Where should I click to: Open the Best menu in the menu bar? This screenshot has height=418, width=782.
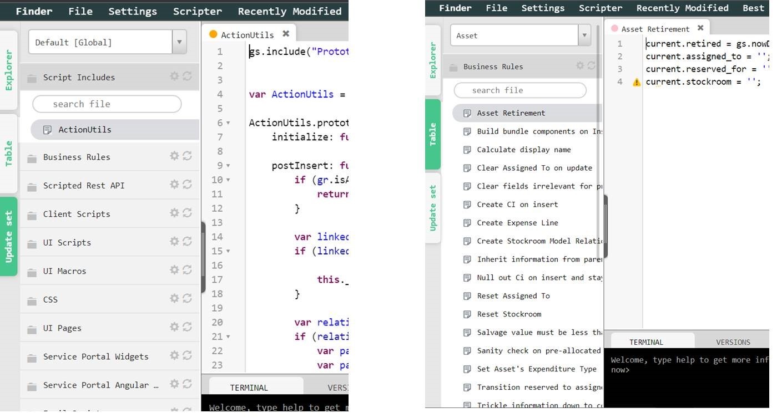[x=753, y=8]
